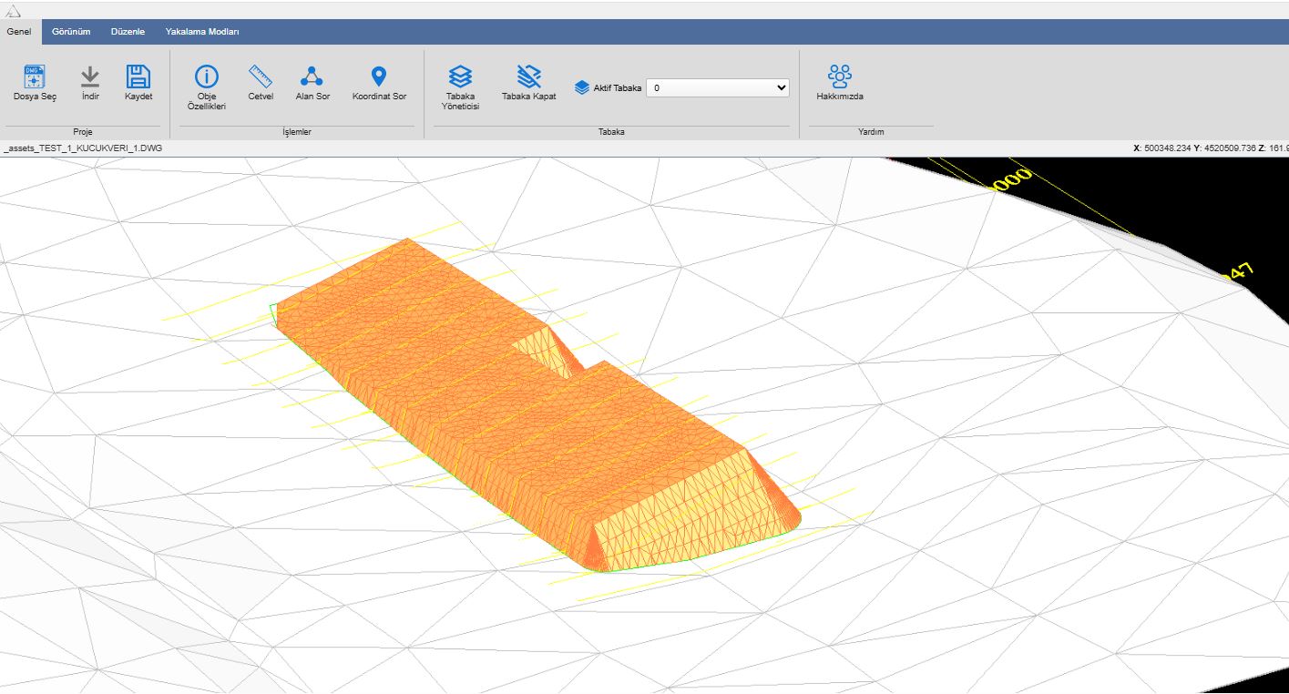Choose the Koordinat Sor pin tool

[x=379, y=77]
